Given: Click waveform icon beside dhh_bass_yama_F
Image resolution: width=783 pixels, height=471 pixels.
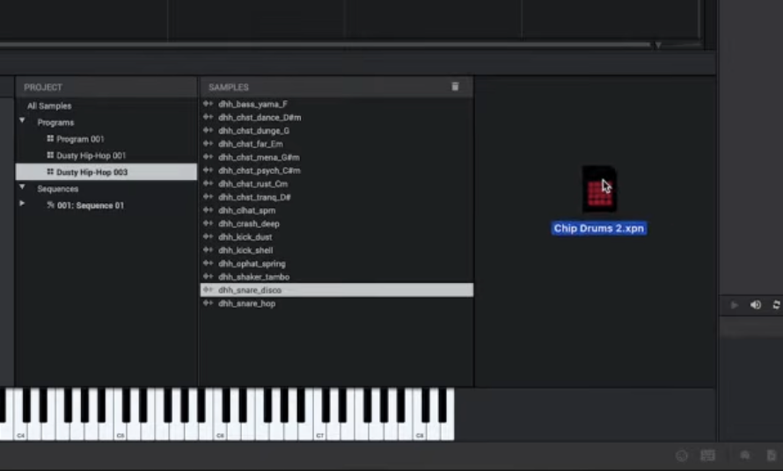Looking at the screenshot, I should (x=209, y=104).
